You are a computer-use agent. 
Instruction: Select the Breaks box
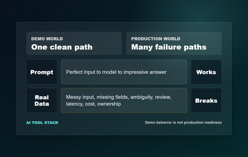click(x=206, y=100)
